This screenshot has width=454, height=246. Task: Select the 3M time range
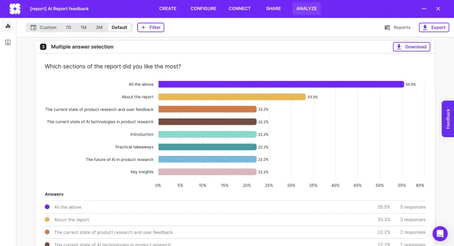[99, 27]
